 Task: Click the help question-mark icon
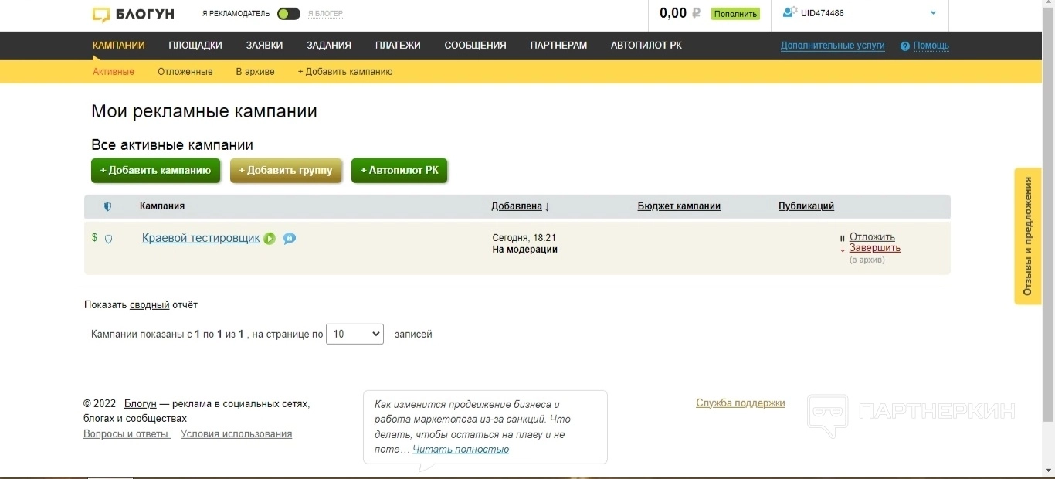tap(905, 46)
